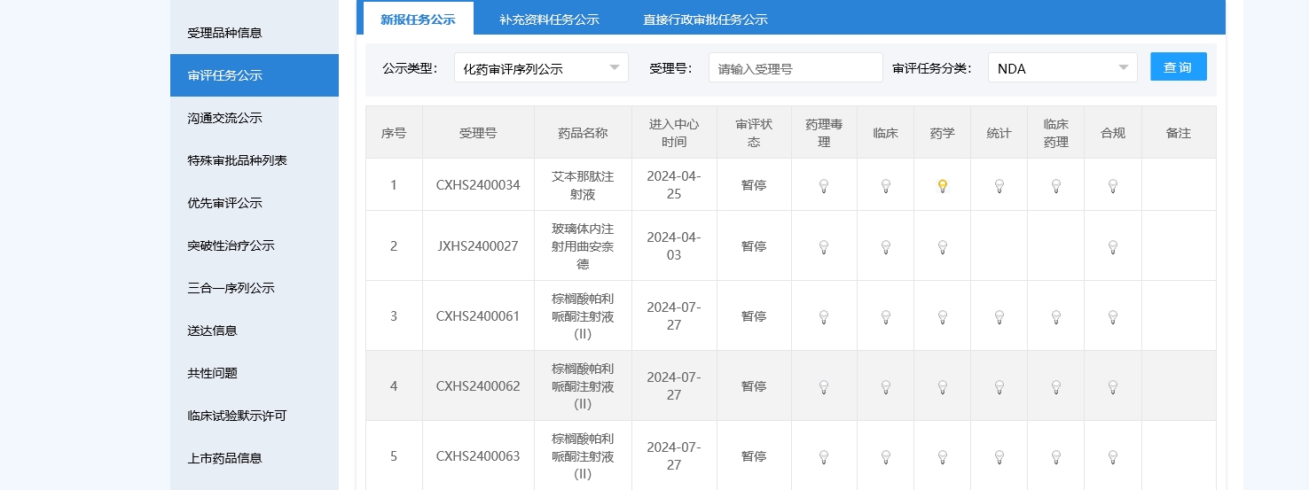Click the 药品名称 column header
This screenshot has height=490, width=1309.
point(583,133)
